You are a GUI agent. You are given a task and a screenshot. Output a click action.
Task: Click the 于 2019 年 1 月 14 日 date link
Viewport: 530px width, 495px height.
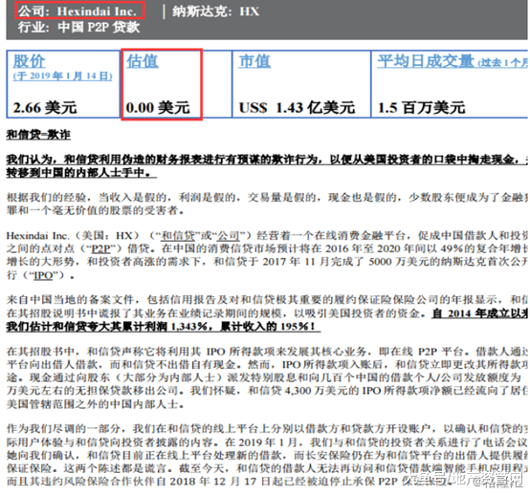click(x=62, y=76)
